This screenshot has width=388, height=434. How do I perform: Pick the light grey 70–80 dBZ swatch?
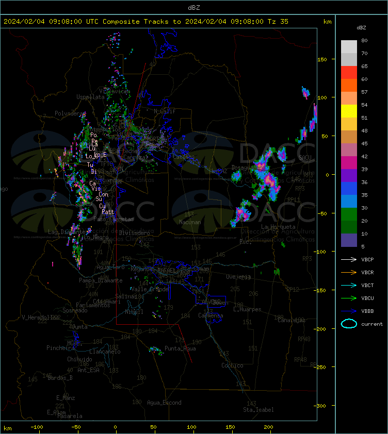349,46
